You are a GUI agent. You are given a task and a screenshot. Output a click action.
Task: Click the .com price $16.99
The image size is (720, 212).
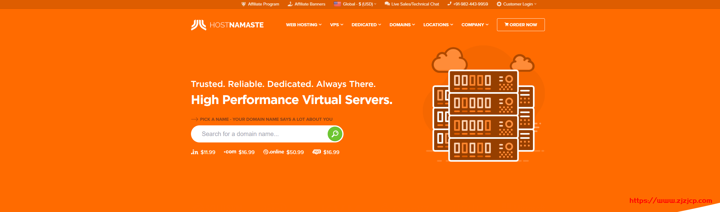[247, 152]
